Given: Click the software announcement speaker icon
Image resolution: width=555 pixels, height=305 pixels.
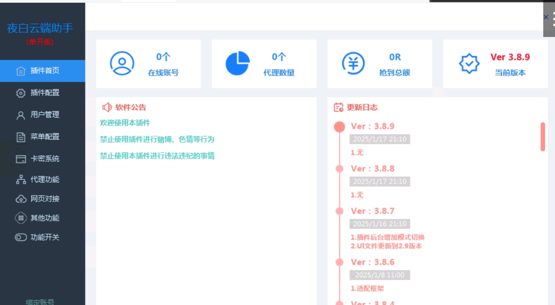Looking at the screenshot, I should point(107,107).
